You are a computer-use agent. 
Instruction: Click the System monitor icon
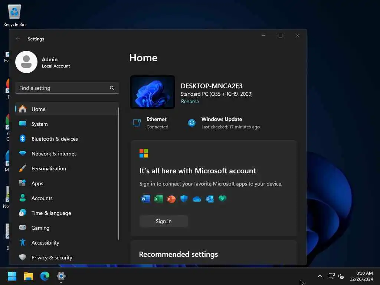23,124
